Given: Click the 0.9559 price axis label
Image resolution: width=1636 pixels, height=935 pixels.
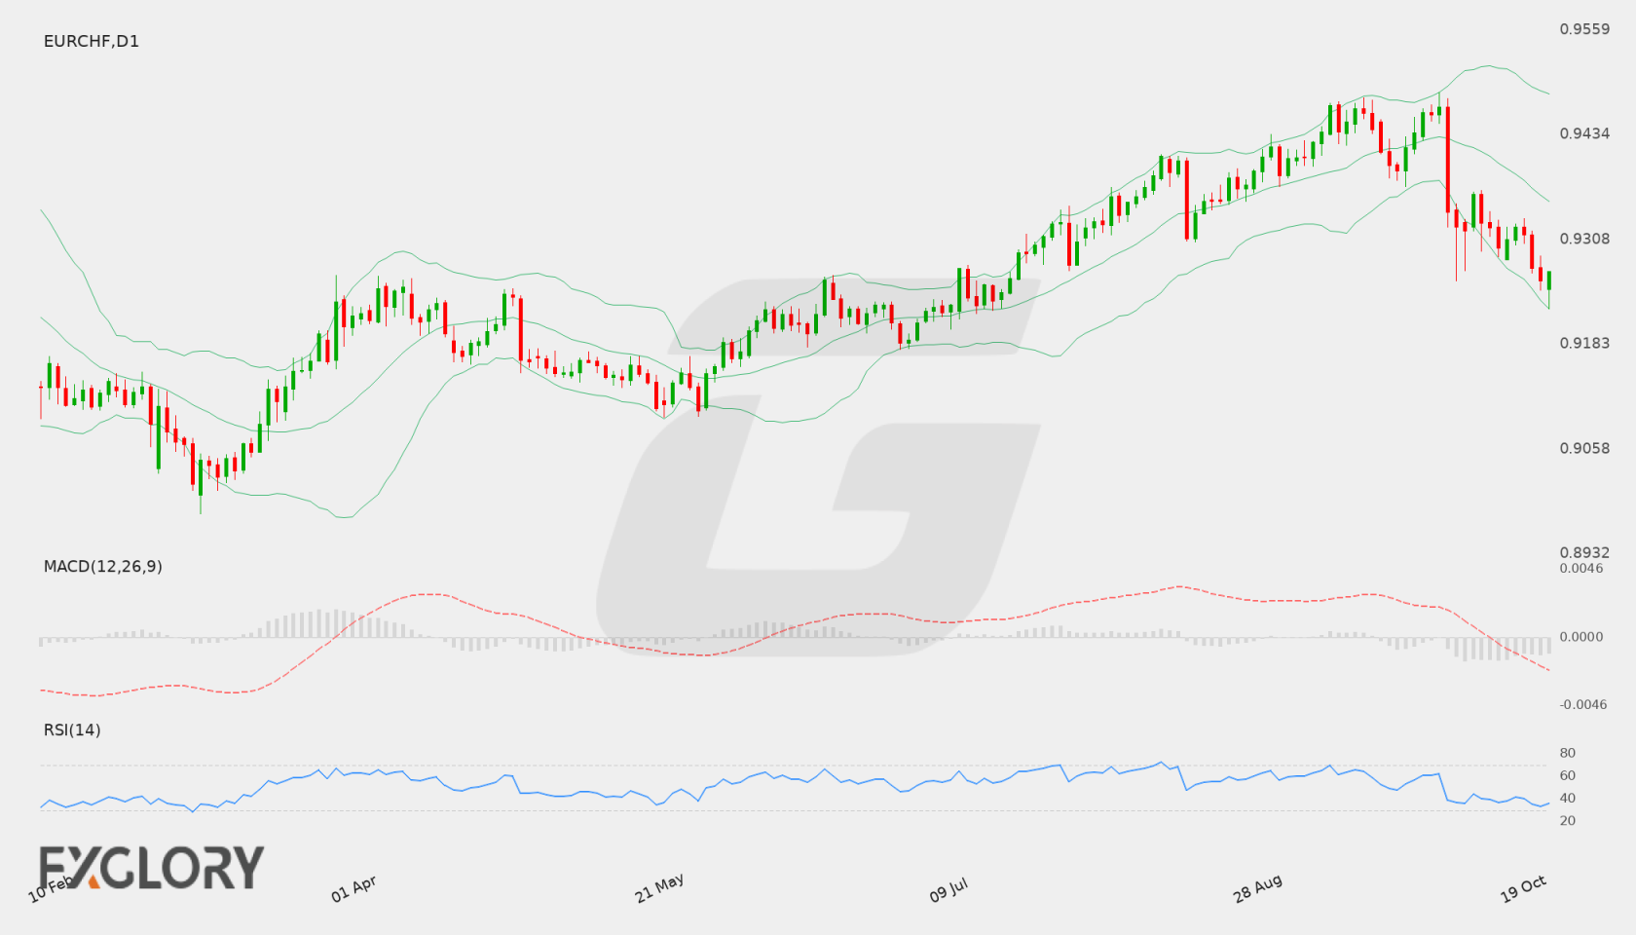Looking at the screenshot, I should click(x=1584, y=29).
